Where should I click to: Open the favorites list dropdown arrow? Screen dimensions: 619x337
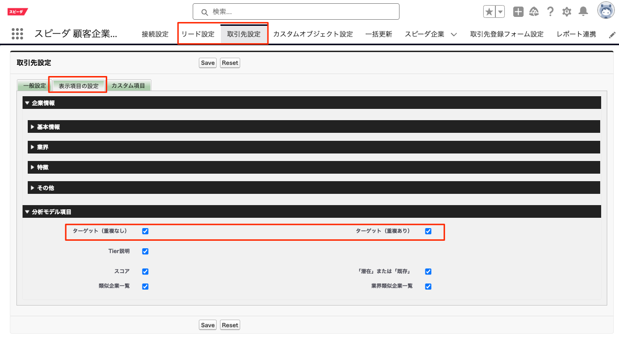pyautogui.click(x=500, y=12)
